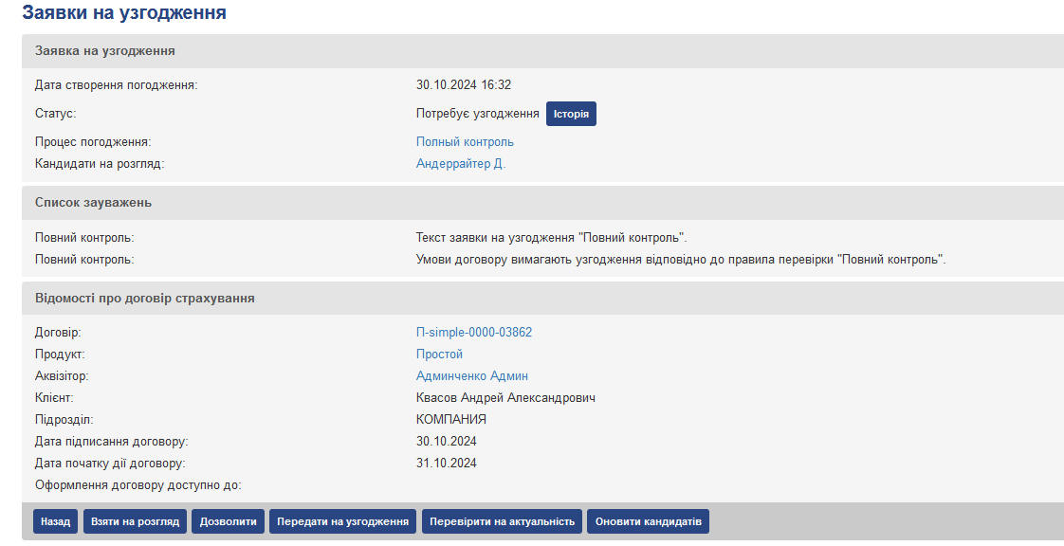The image size is (1064, 546).
Task: Open candidate Андеррайтер Д. link
Action: click(461, 164)
